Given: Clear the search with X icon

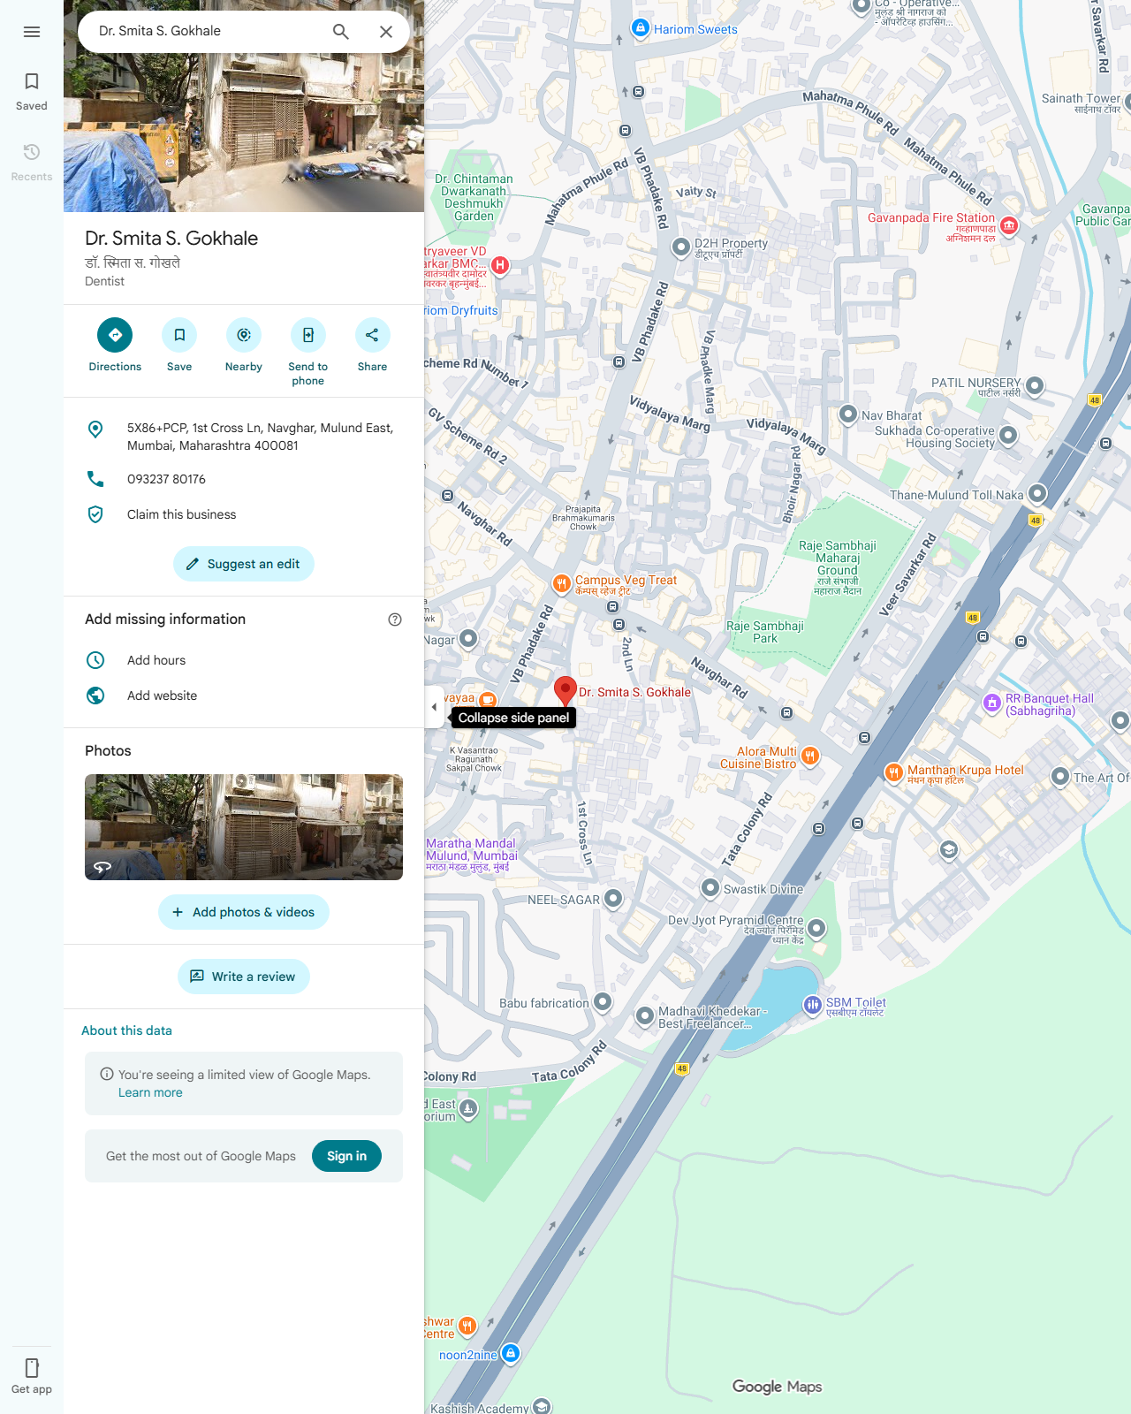Looking at the screenshot, I should [386, 32].
